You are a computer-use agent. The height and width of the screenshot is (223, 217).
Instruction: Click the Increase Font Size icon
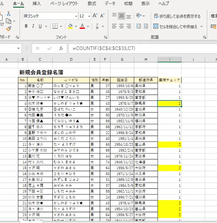[94, 16]
